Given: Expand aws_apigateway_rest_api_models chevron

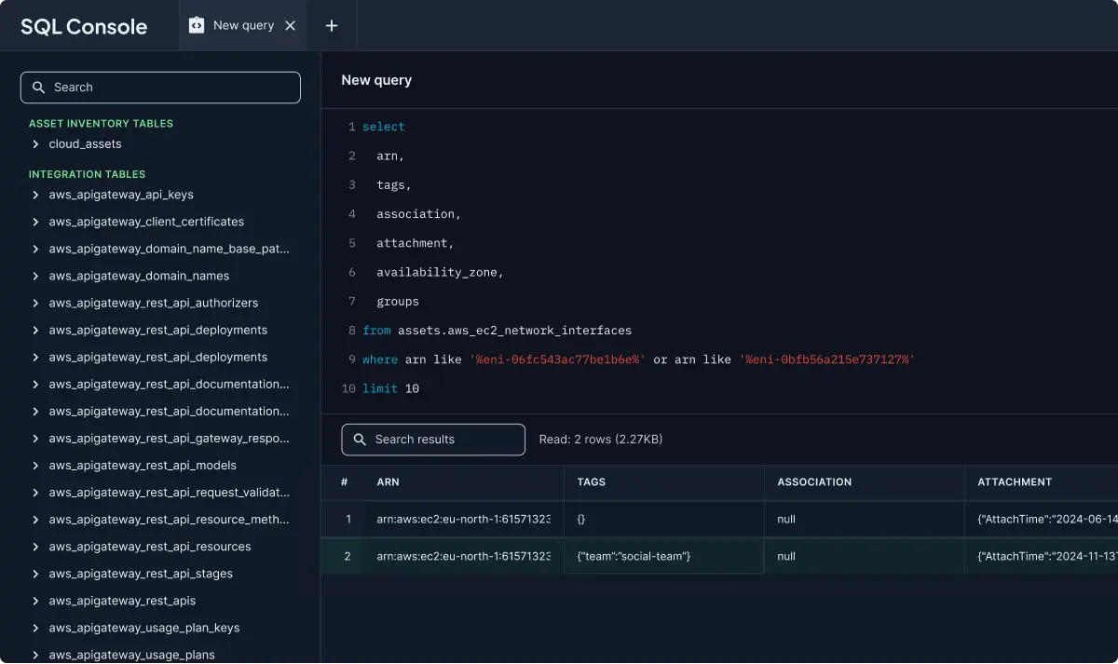Looking at the screenshot, I should (x=35, y=465).
